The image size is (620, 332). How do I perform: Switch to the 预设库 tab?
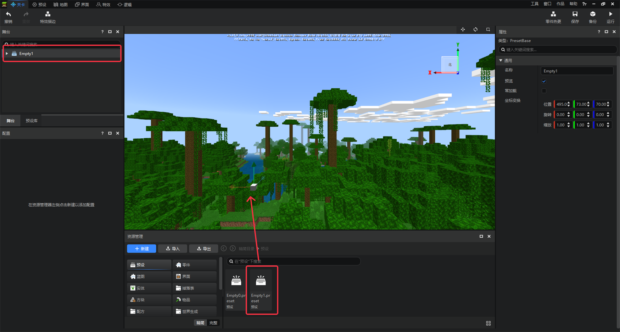pyautogui.click(x=32, y=121)
